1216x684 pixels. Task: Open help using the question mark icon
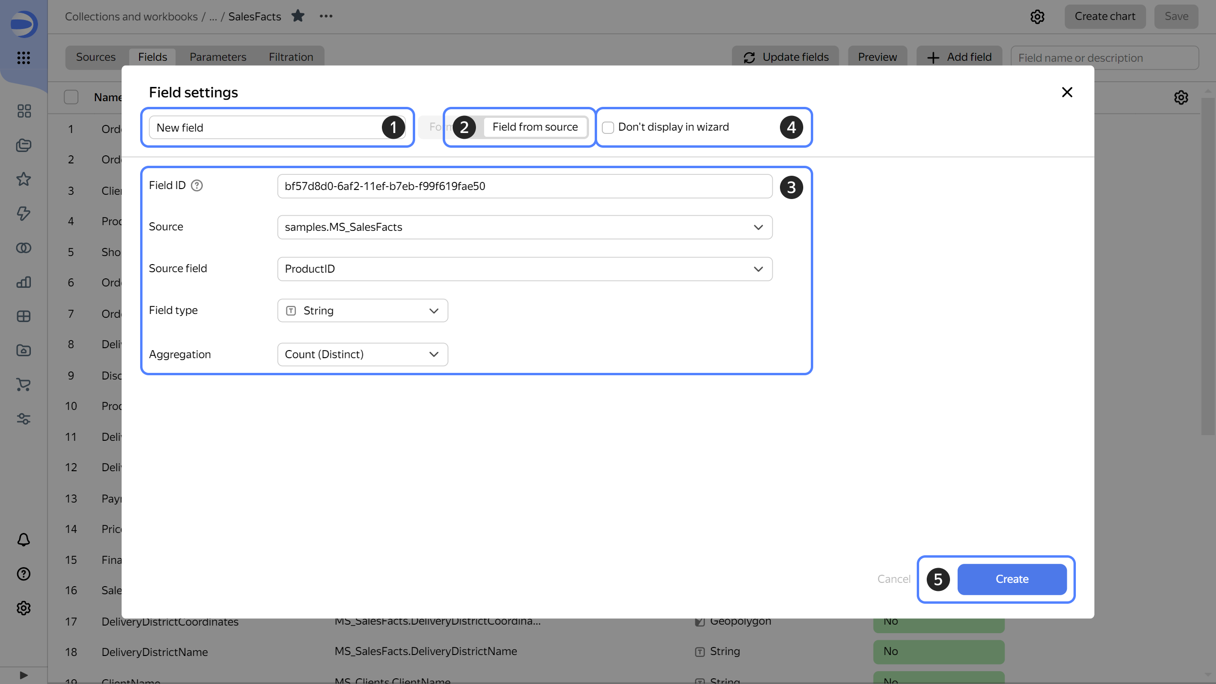click(23, 574)
